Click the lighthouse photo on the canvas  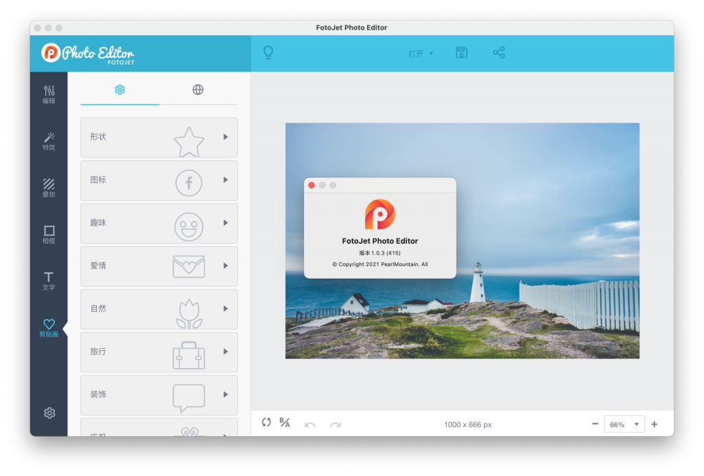pos(462,241)
